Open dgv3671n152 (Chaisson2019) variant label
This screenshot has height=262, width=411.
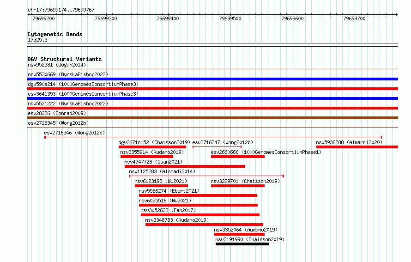coord(154,142)
